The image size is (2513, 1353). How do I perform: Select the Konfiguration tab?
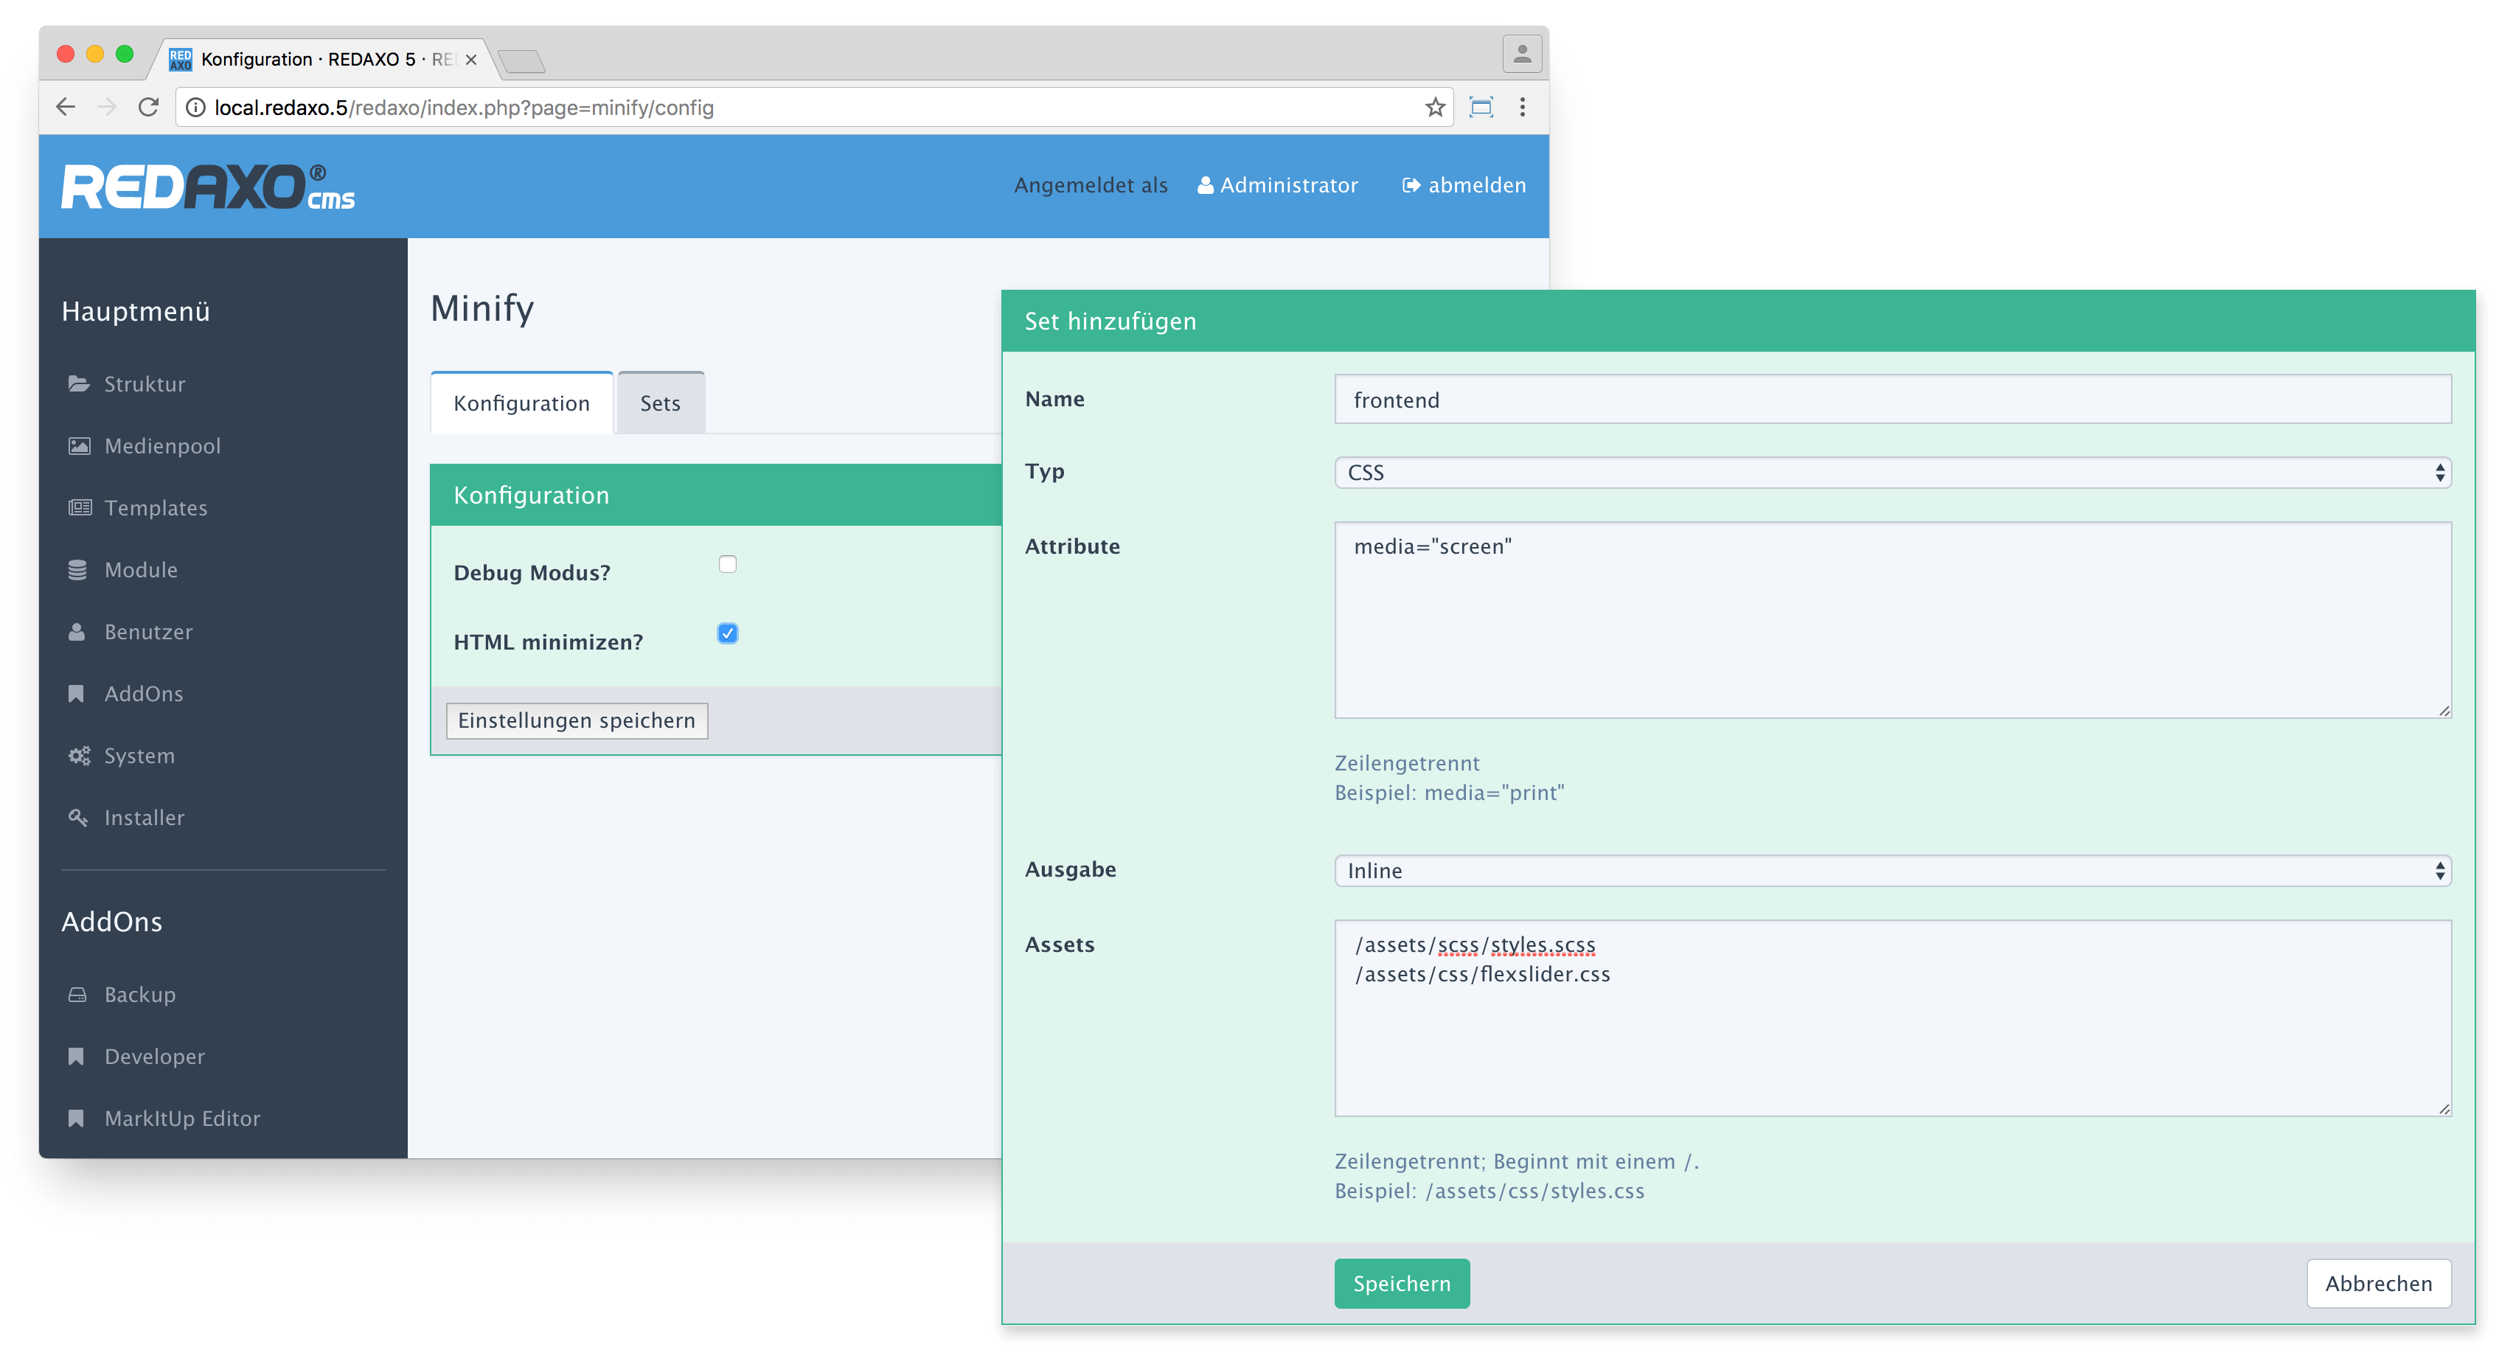521,404
